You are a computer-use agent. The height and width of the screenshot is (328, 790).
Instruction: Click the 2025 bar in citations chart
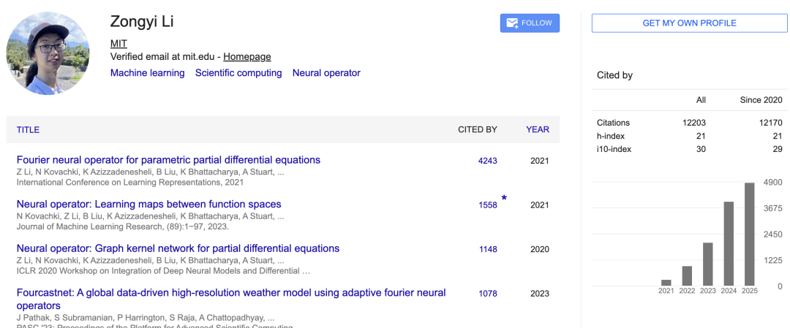(750, 234)
